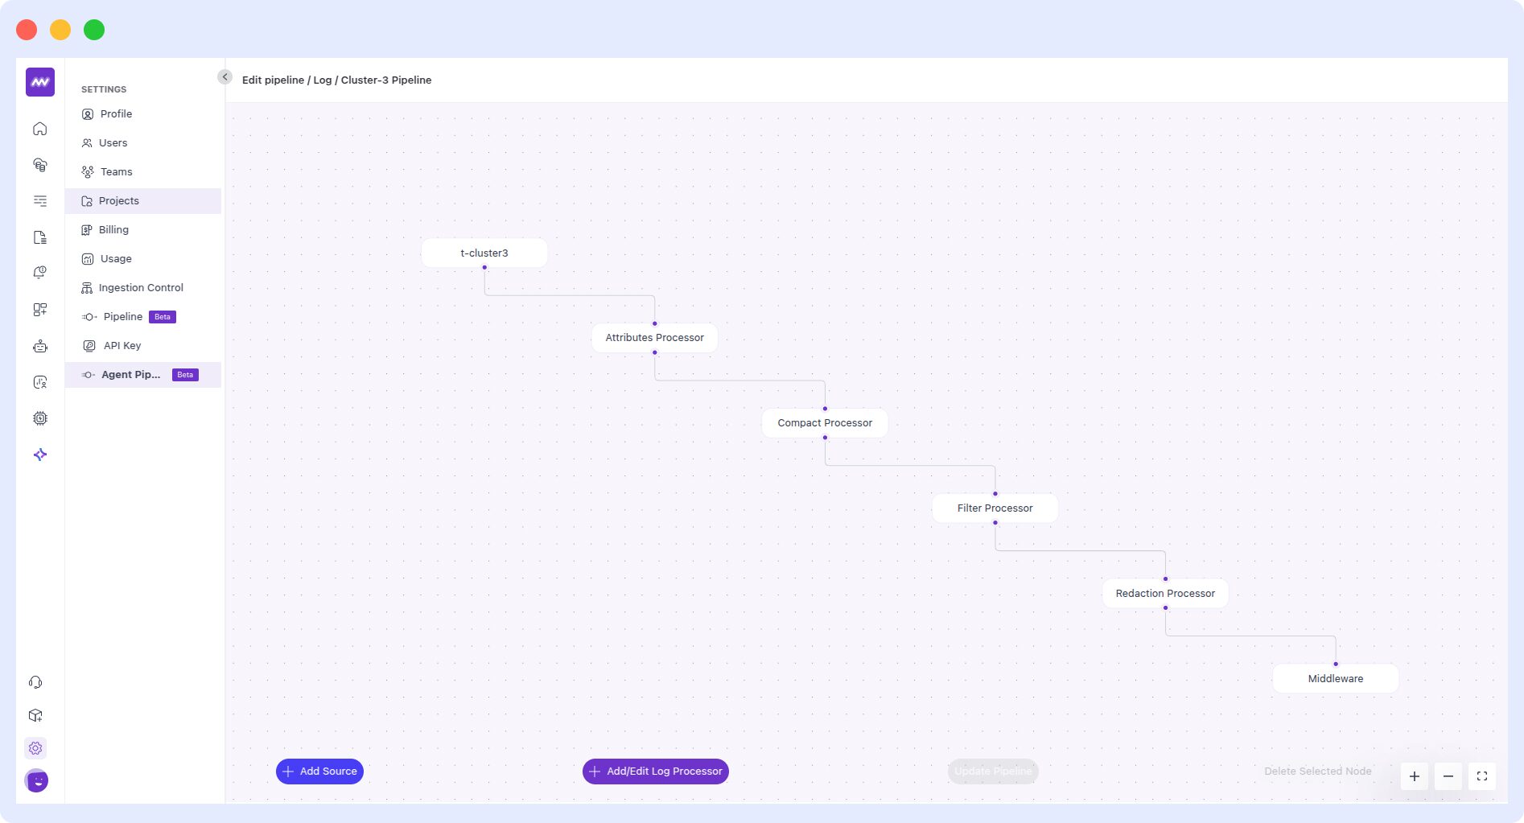The image size is (1524, 823).
Task: Enter fullscreen using the canvas expand icon
Action: click(x=1482, y=776)
